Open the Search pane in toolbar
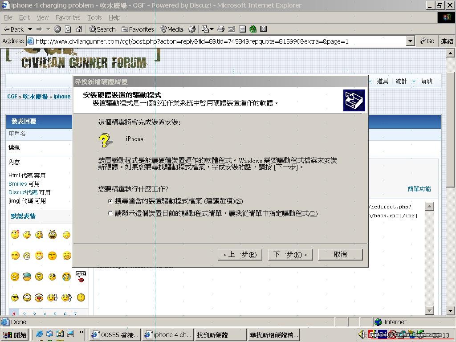 click(x=102, y=29)
